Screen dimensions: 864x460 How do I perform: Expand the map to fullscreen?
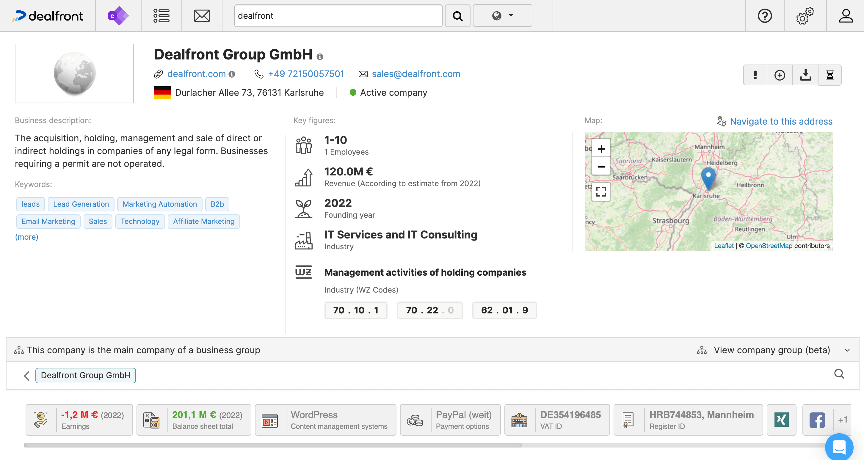coord(601,191)
